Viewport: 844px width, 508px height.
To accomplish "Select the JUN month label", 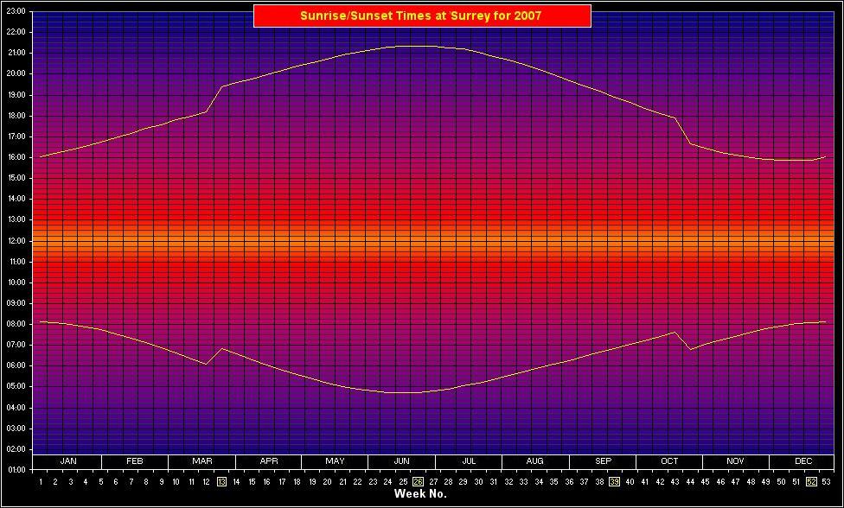I will [x=403, y=460].
